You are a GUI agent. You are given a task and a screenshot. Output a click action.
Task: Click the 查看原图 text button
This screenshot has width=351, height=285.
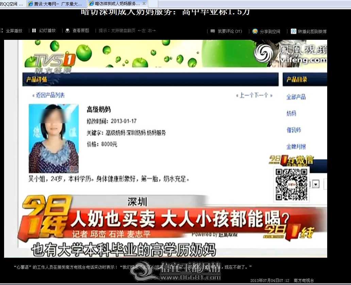coord(81,30)
